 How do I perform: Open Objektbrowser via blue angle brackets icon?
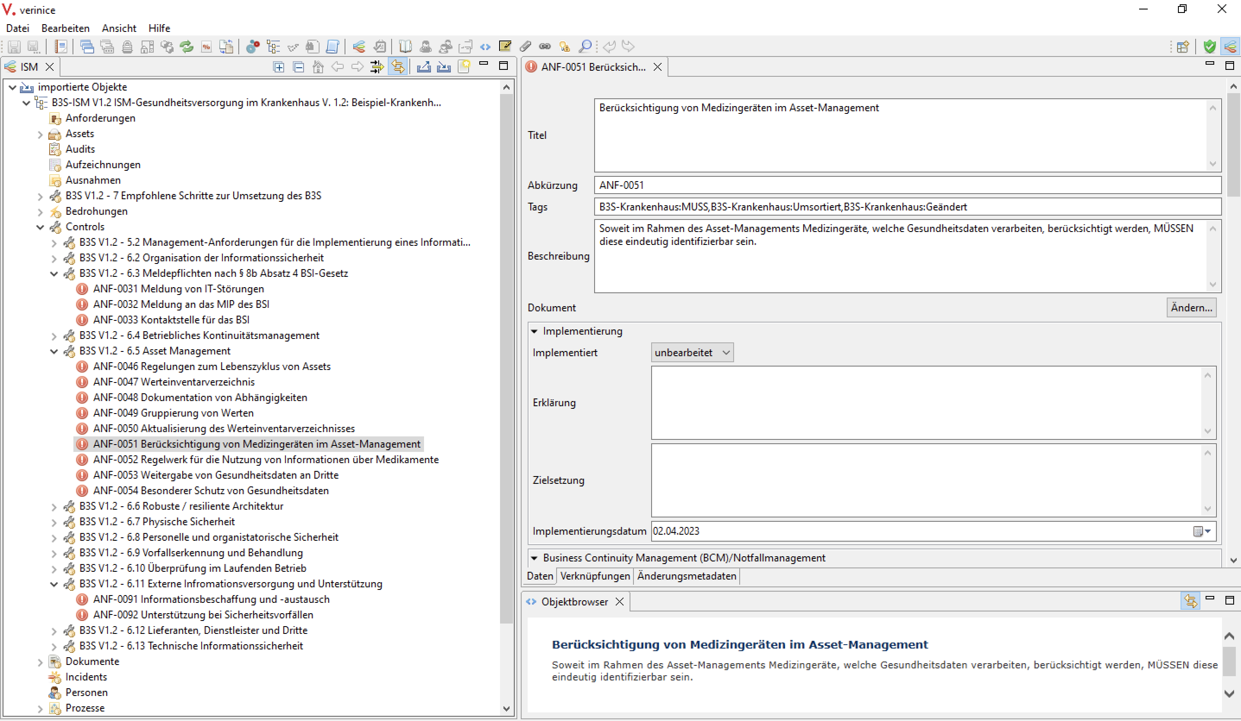point(485,47)
